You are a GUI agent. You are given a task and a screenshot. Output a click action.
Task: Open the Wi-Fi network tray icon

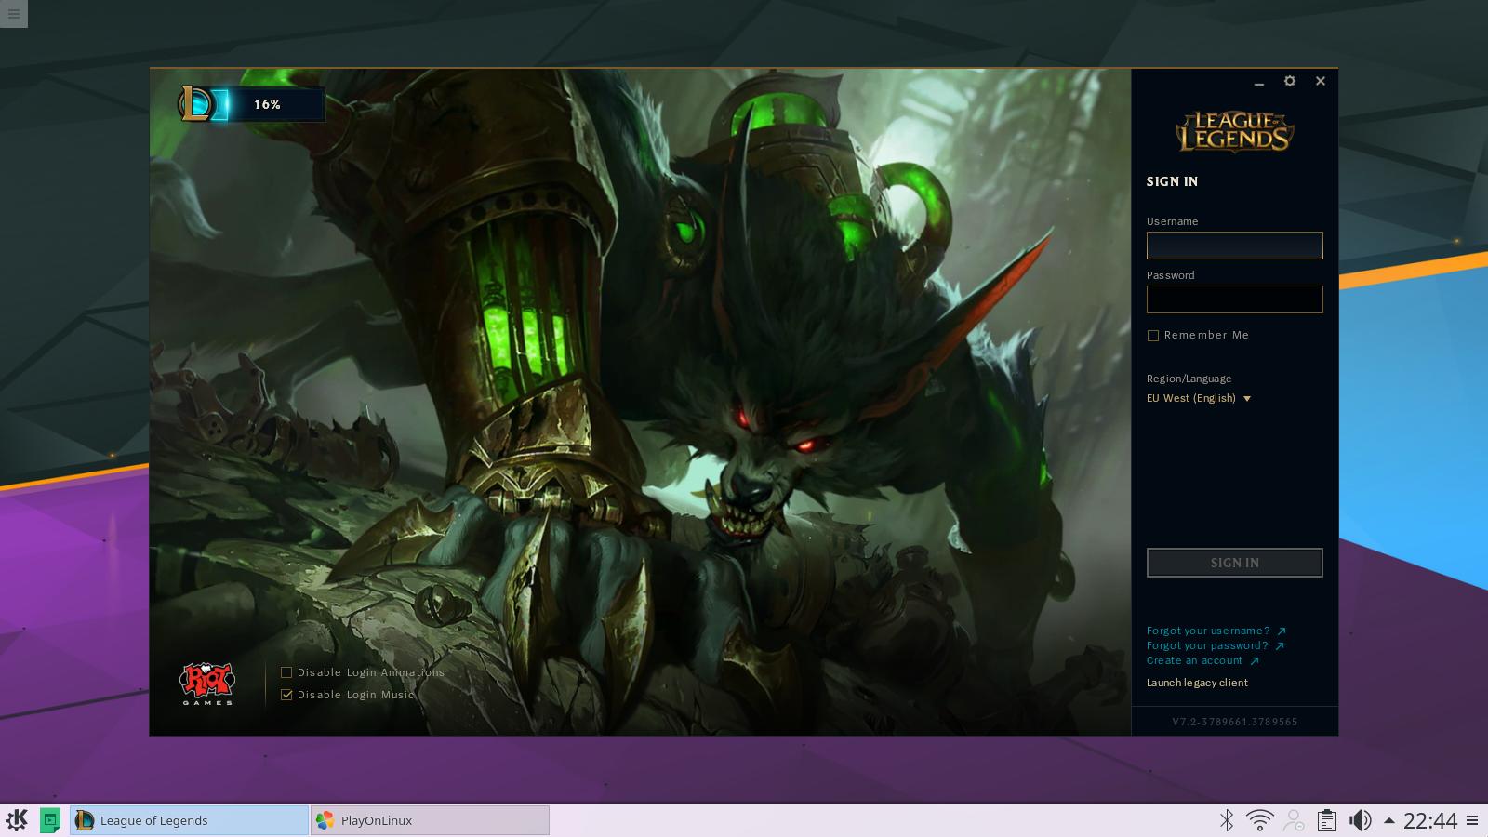click(x=1260, y=820)
